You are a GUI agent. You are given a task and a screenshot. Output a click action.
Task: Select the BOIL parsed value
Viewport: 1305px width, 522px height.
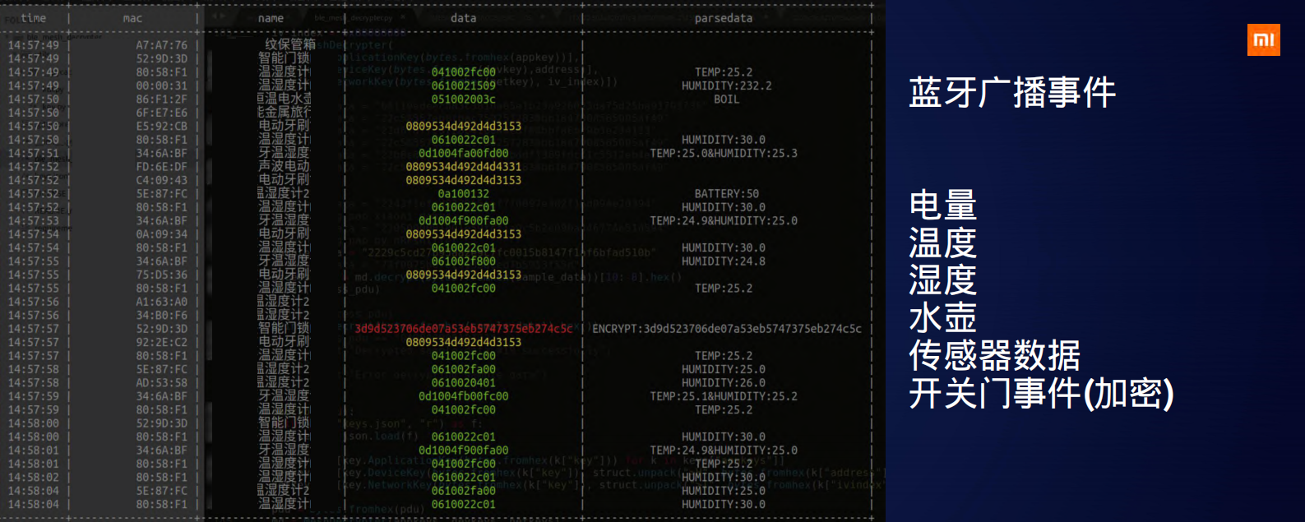tap(726, 99)
